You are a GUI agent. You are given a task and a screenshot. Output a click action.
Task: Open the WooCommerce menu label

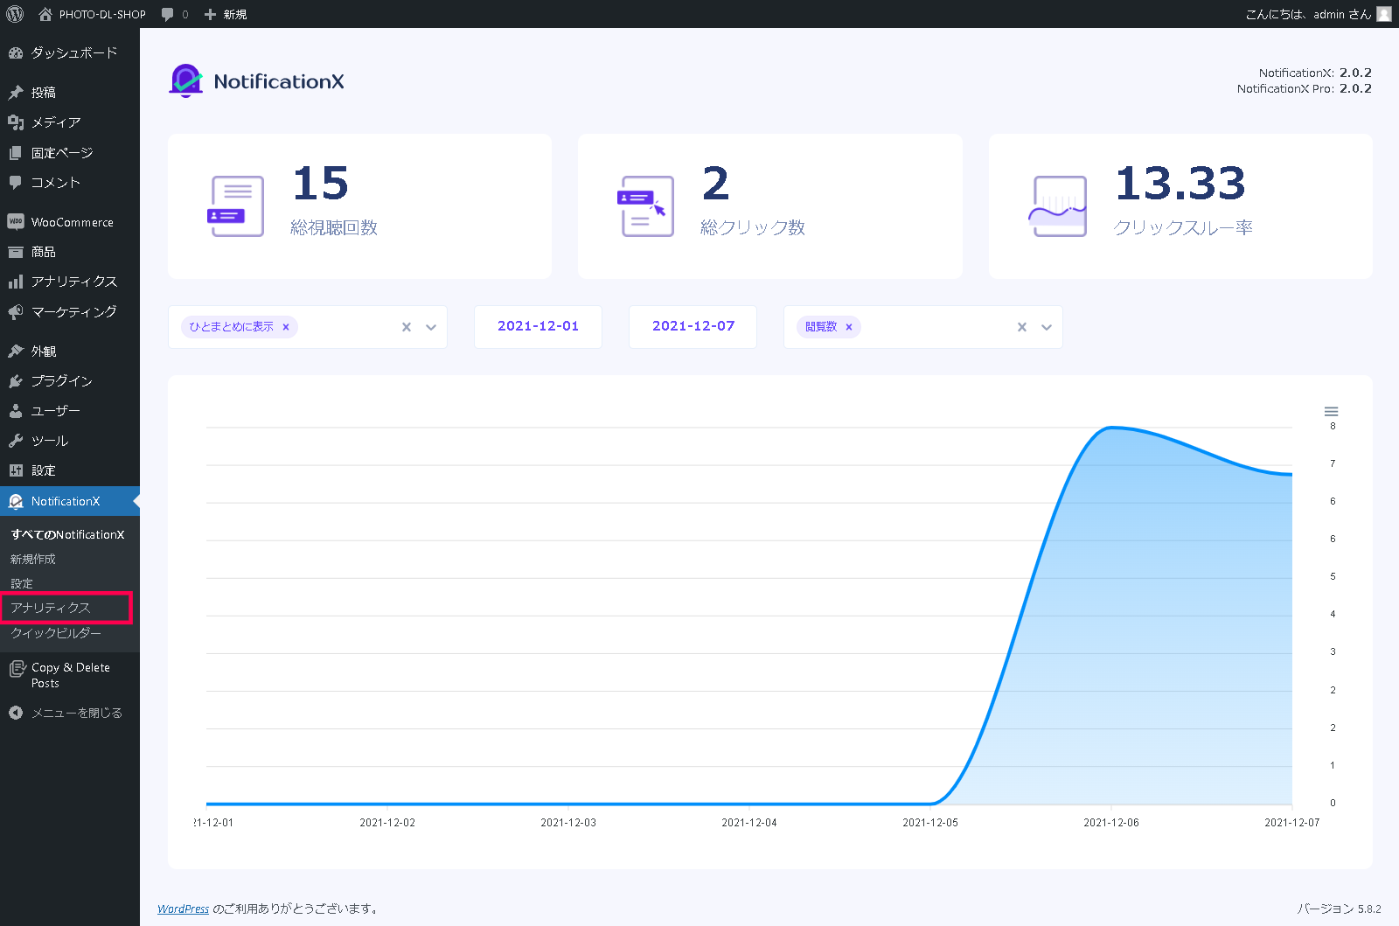tap(73, 222)
